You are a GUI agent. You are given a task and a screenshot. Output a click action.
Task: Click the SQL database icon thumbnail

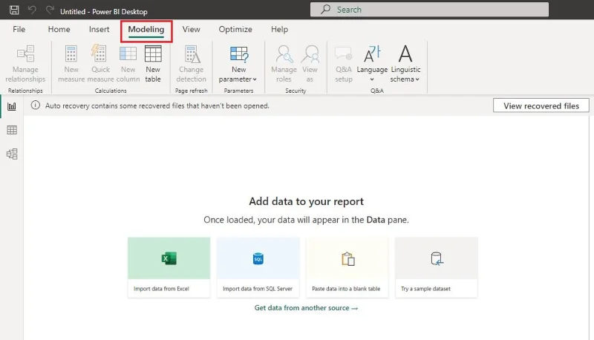click(x=258, y=258)
